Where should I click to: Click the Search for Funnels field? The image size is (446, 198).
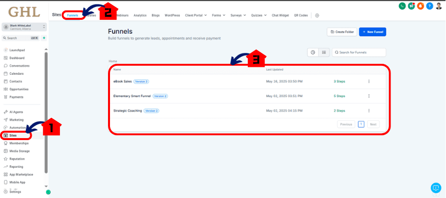(359, 52)
